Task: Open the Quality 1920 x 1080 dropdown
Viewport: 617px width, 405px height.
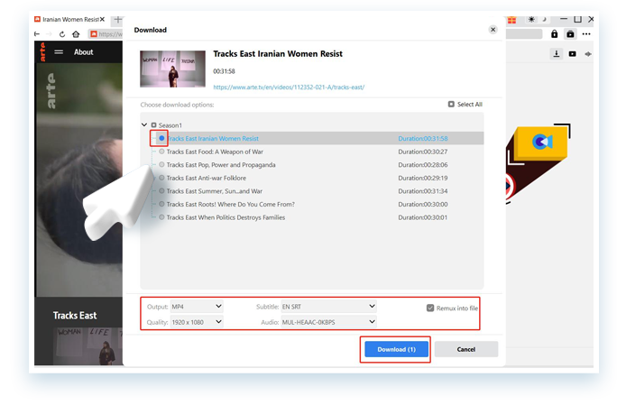Action: coord(197,322)
